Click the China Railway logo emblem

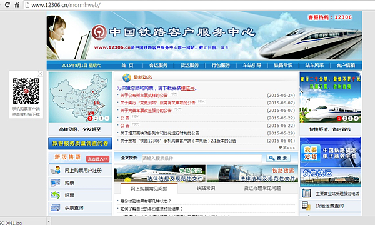99,32
